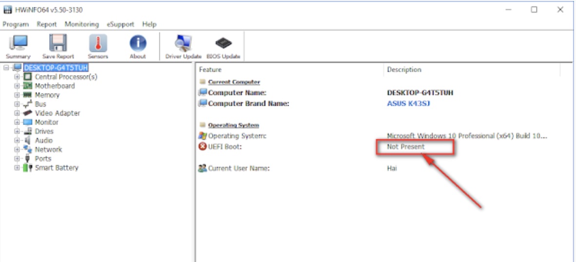Image resolution: width=576 pixels, height=262 pixels.
Task: Click the Ports plug icon
Action: pos(28,159)
